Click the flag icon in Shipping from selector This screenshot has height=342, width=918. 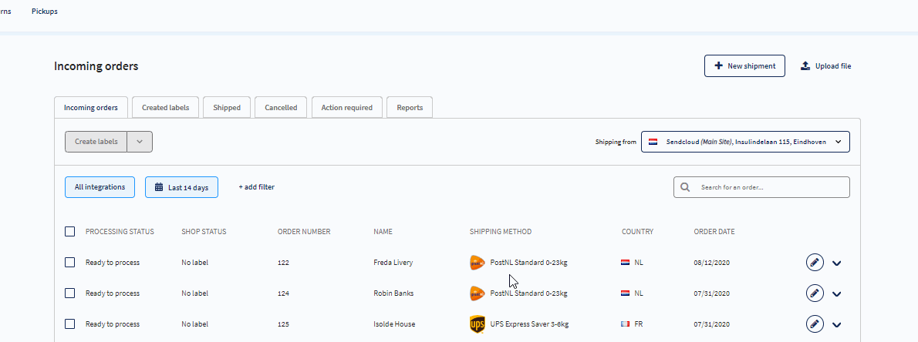click(653, 142)
